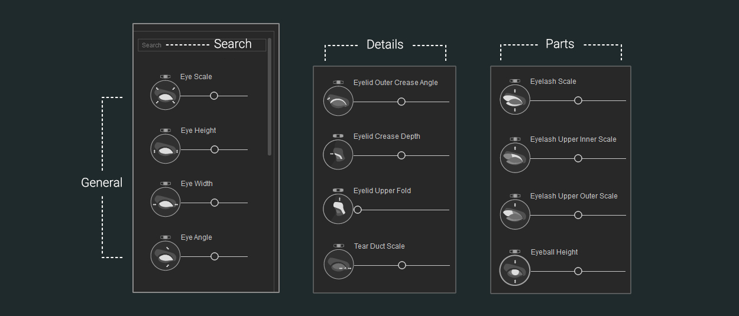Toggle the small pill above Eye Height icon
This screenshot has height=316, width=739.
[x=165, y=131]
